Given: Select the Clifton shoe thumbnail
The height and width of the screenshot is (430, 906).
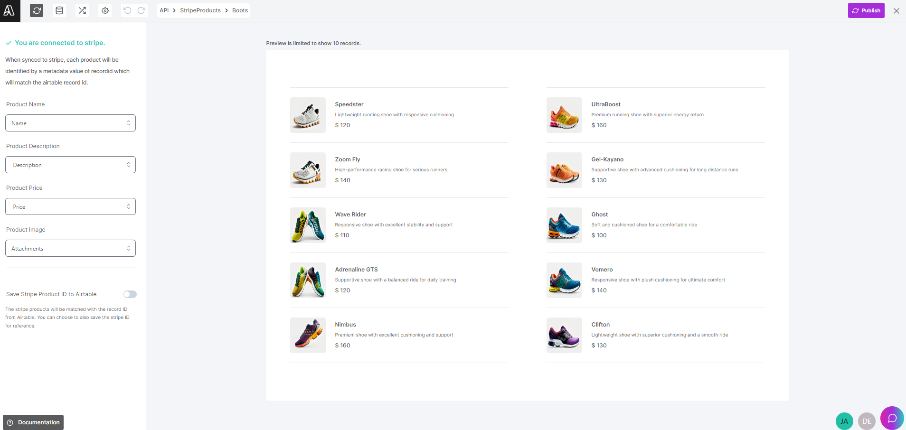Looking at the screenshot, I should (x=564, y=335).
